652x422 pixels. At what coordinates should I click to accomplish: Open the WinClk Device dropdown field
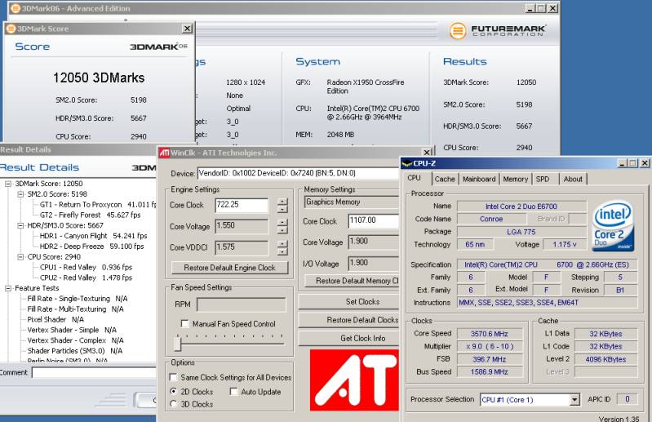tap(298, 173)
